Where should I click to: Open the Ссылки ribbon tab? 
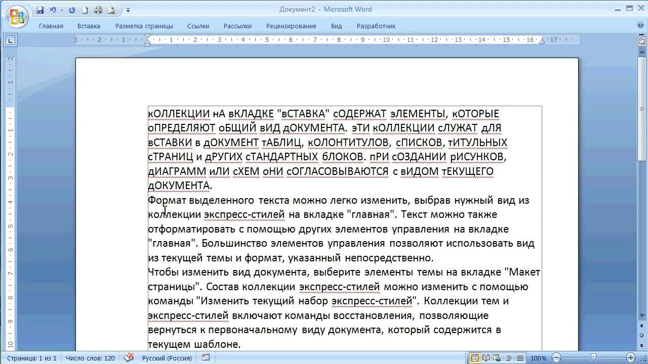(x=198, y=26)
